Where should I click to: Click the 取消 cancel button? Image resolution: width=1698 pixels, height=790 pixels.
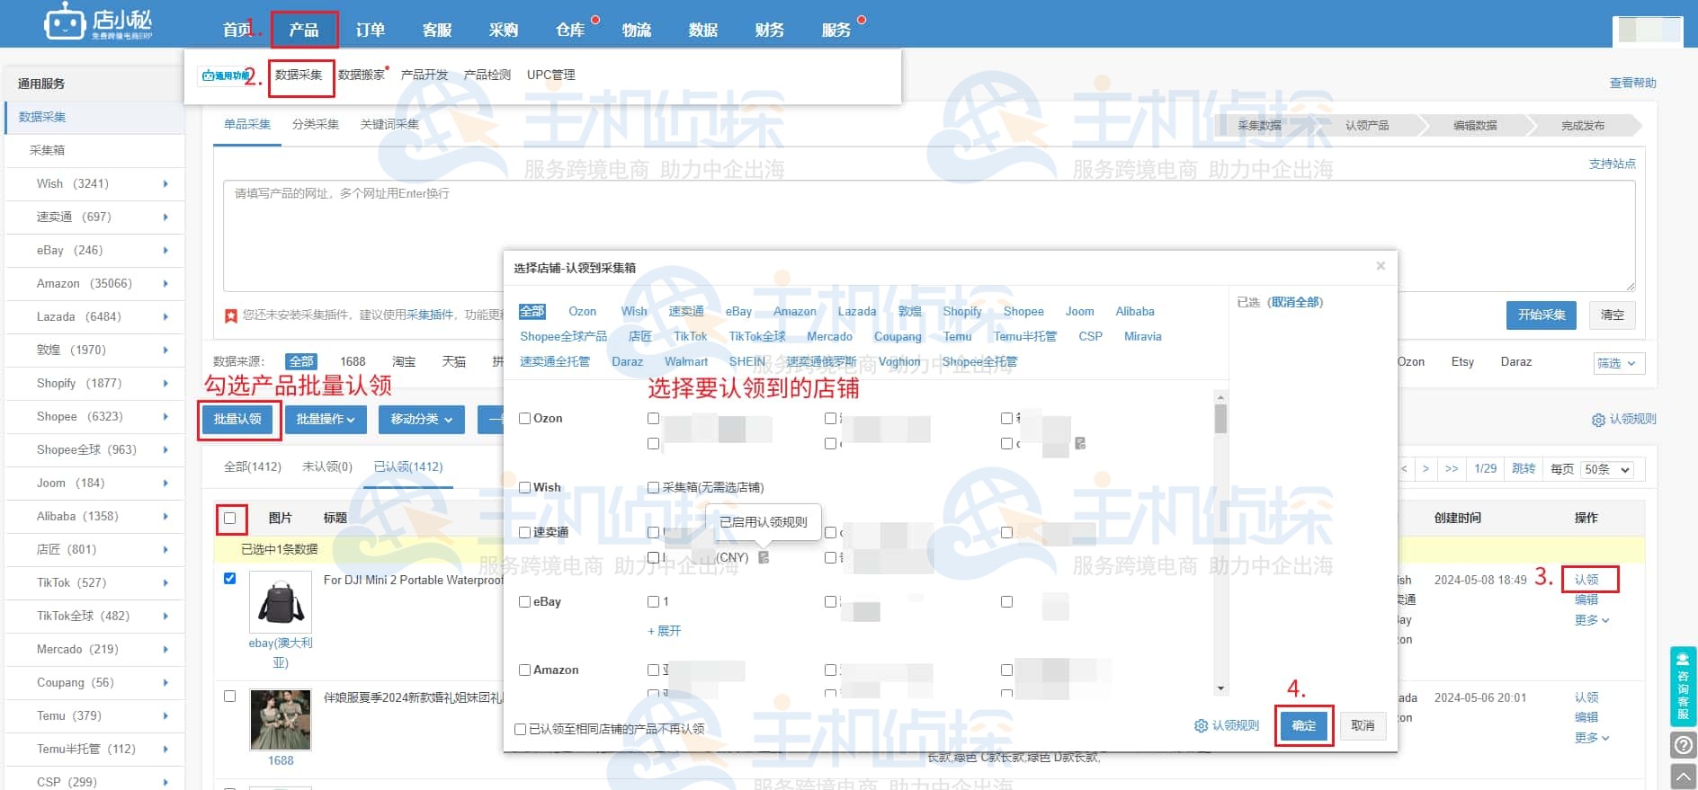pyautogui.click(x=1363, y=725)
